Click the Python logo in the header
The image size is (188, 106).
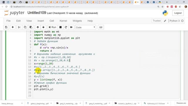point(165,13)
